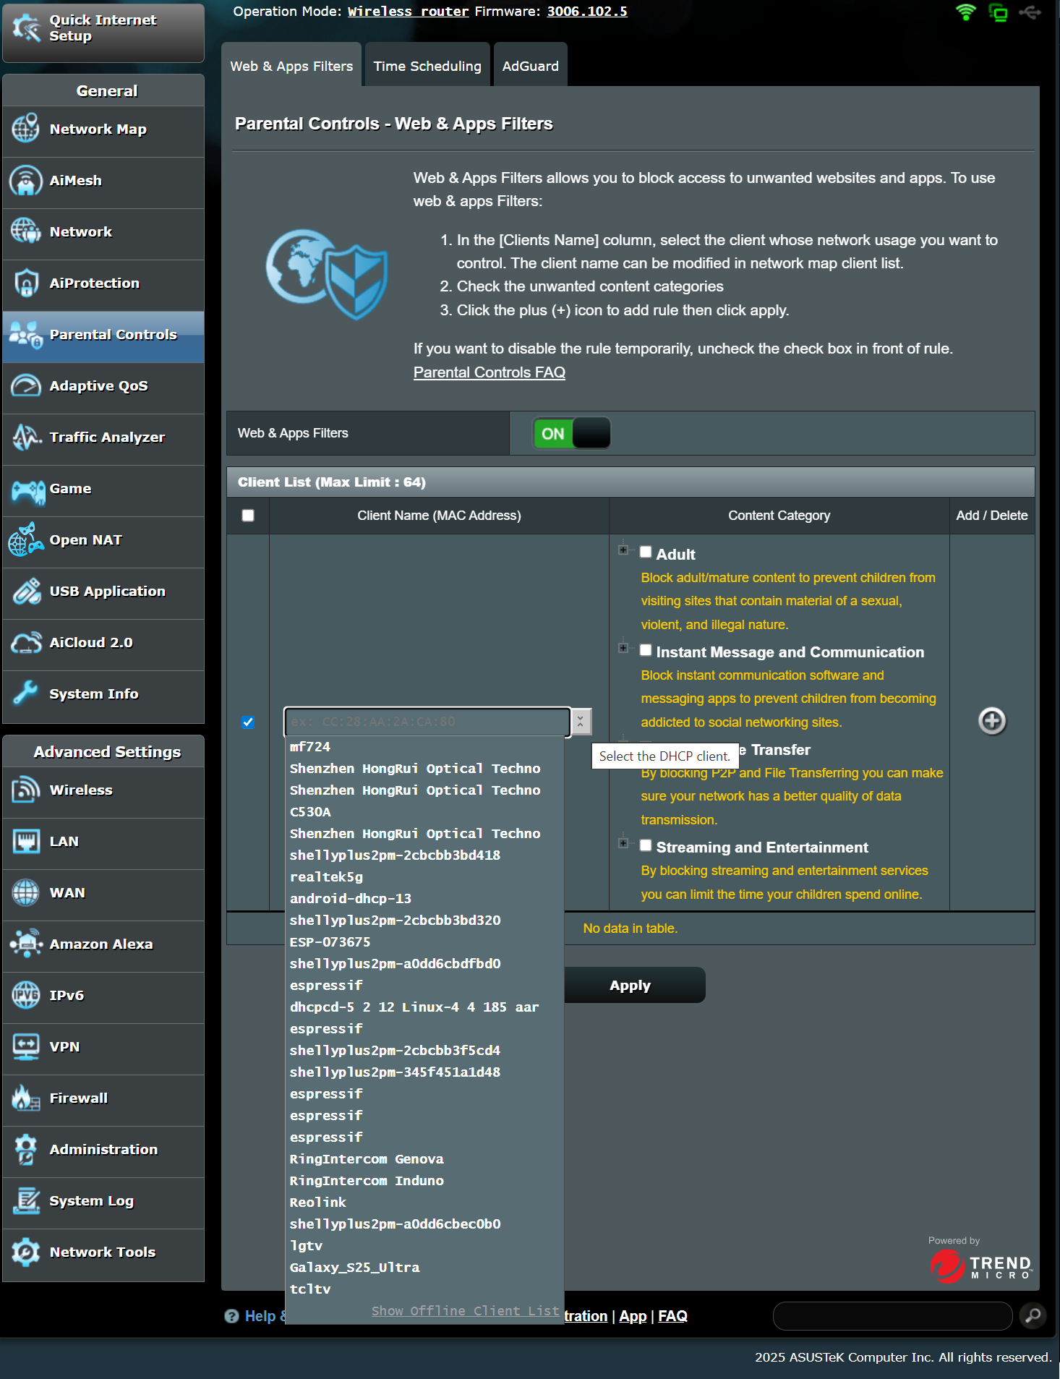The height and width of the screenshot is (1379, 1060).
Task: Open the Amazon Alexa icon
Action: click(x=25, y=944)
